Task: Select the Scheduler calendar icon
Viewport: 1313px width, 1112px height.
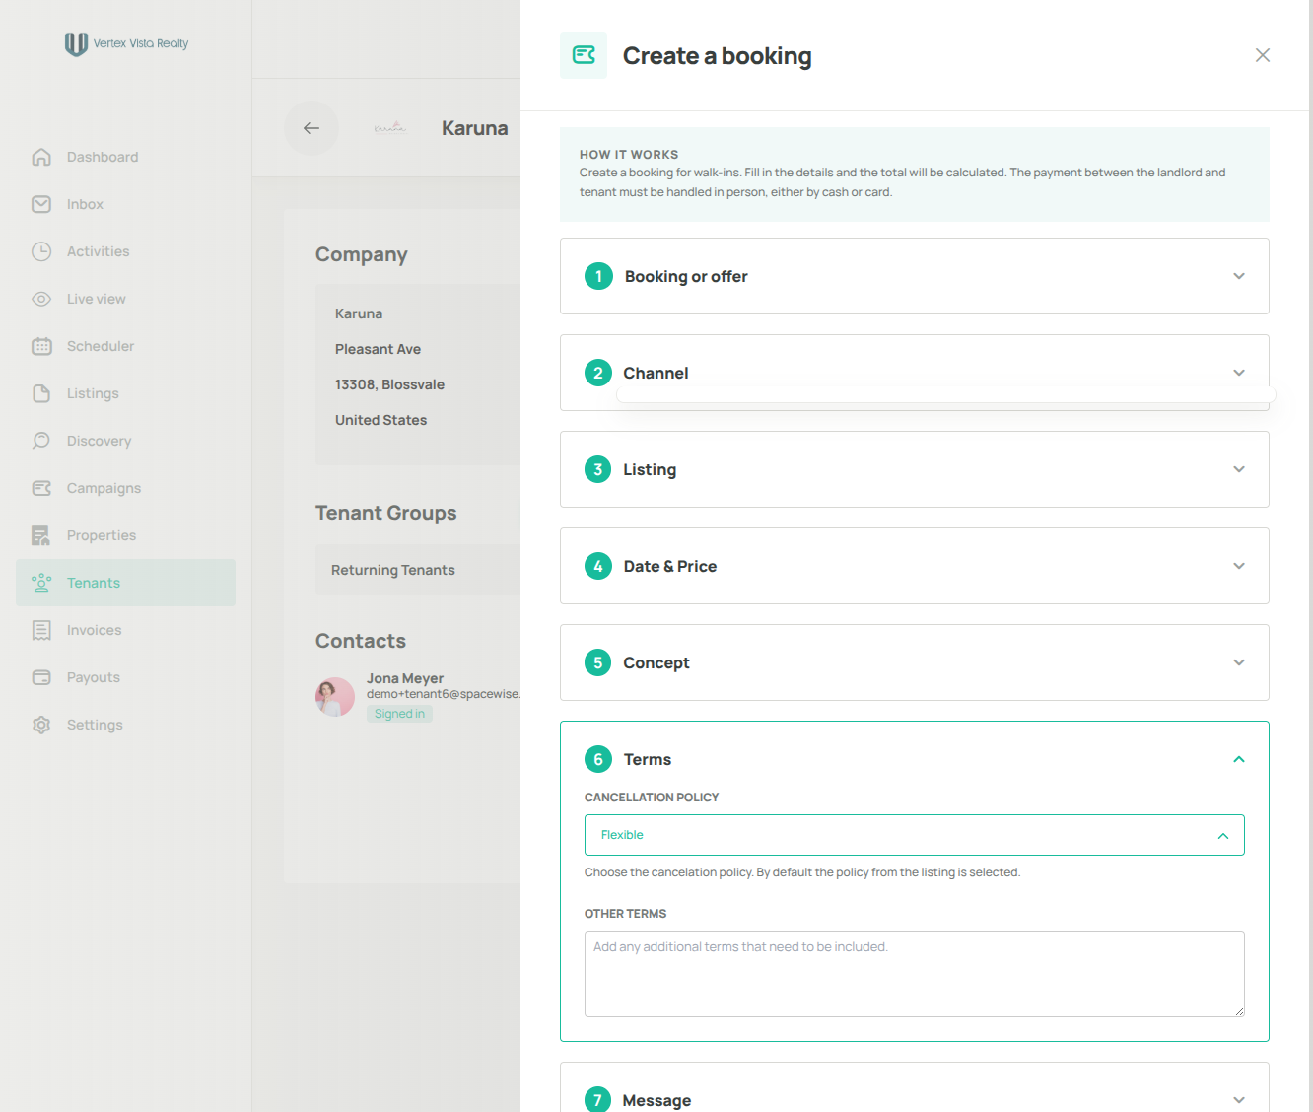Action: pyautogui.click(x=41, y=346)
